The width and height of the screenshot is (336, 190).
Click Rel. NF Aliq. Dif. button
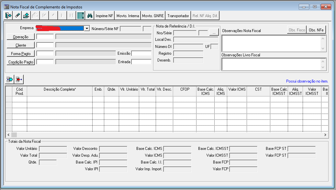205,16
